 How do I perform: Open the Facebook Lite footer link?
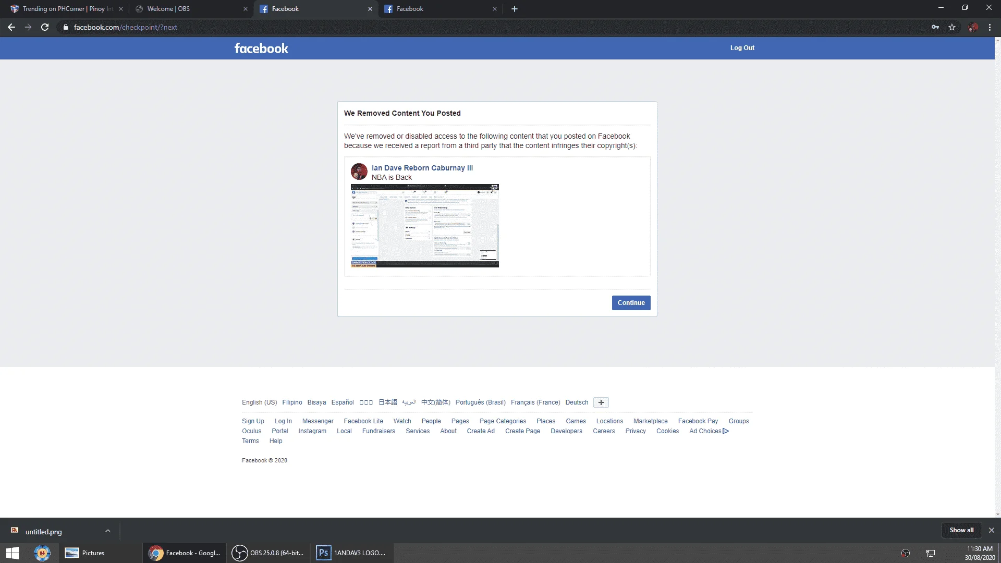(x=363, y=421)
